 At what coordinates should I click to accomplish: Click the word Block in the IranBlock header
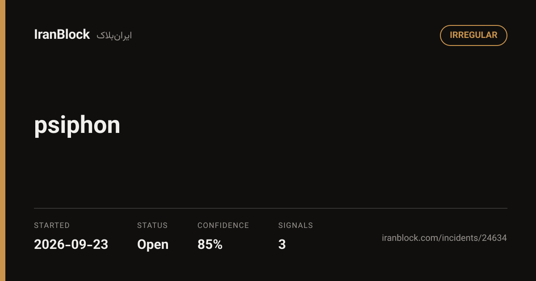[x=75, y=35]
